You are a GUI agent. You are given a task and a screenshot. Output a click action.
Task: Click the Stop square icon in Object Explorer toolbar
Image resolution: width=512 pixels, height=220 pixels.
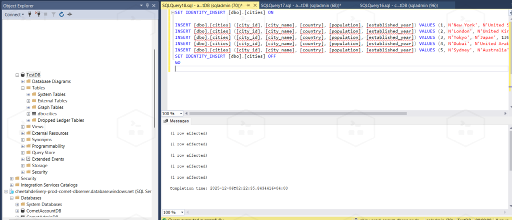46,14
